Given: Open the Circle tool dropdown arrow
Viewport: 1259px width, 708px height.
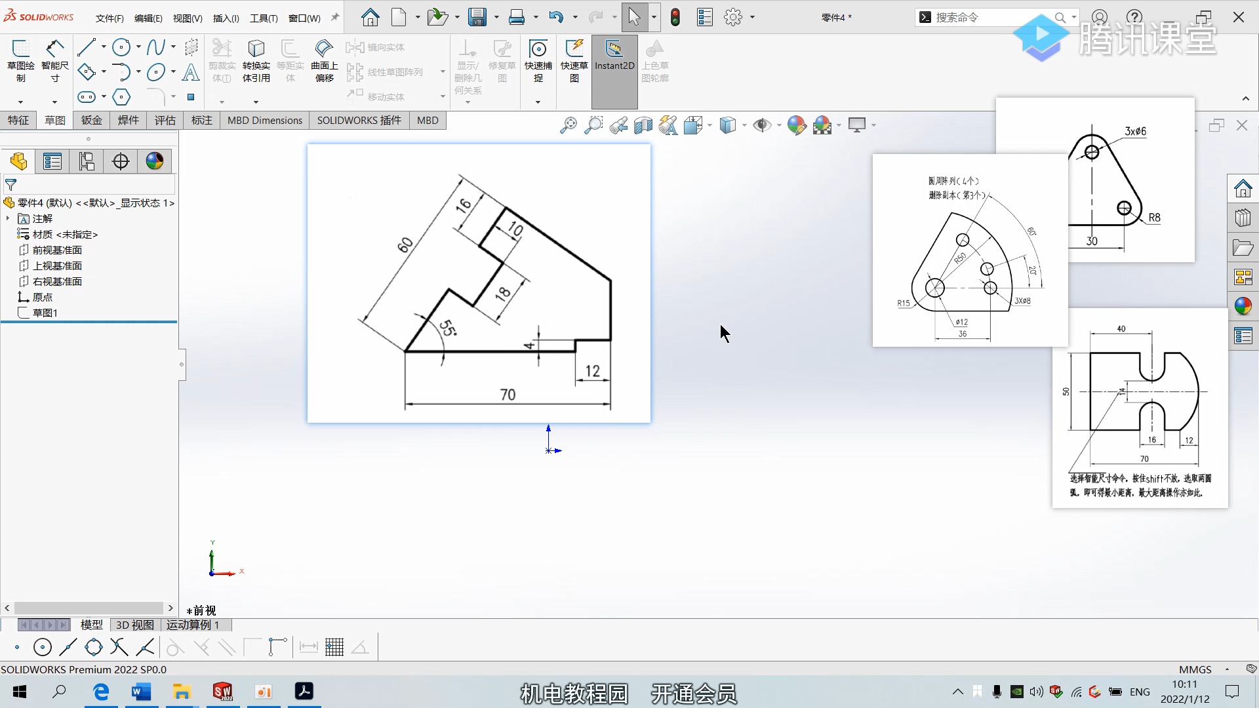Looking at the screenshot, I should 138,47.
